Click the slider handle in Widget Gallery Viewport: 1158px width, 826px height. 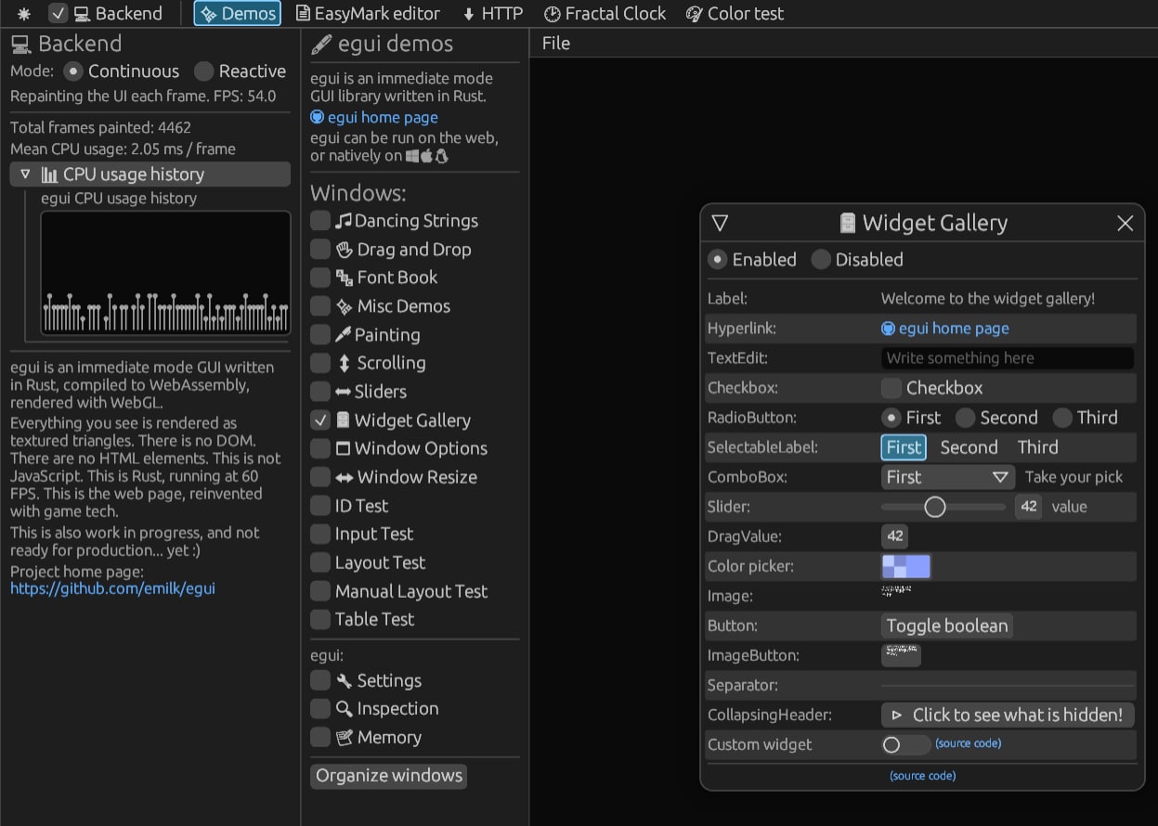pos(935,507)
